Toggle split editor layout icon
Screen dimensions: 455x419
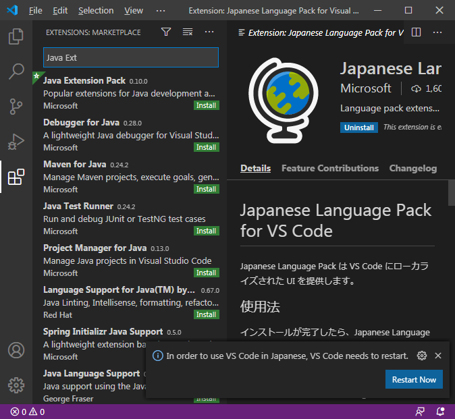click(417, 32)
